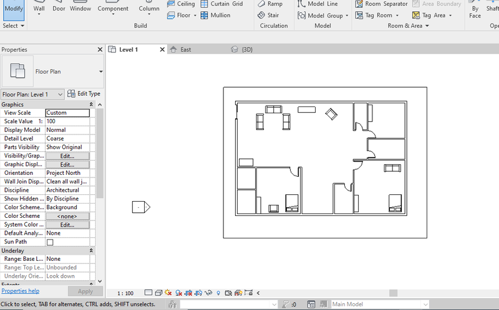Open the Properties help link

tap(21, 291)
